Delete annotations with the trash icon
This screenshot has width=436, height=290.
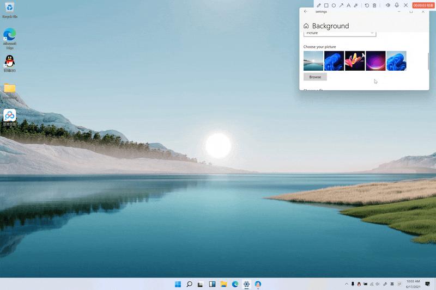pos(374,5)
